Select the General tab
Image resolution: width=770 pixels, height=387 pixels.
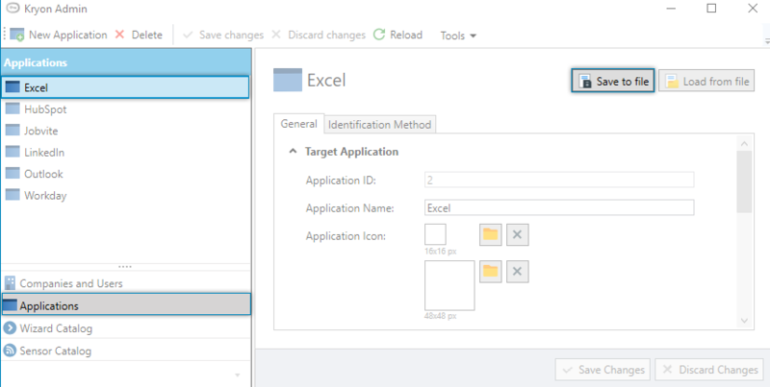tap(298, 124)
